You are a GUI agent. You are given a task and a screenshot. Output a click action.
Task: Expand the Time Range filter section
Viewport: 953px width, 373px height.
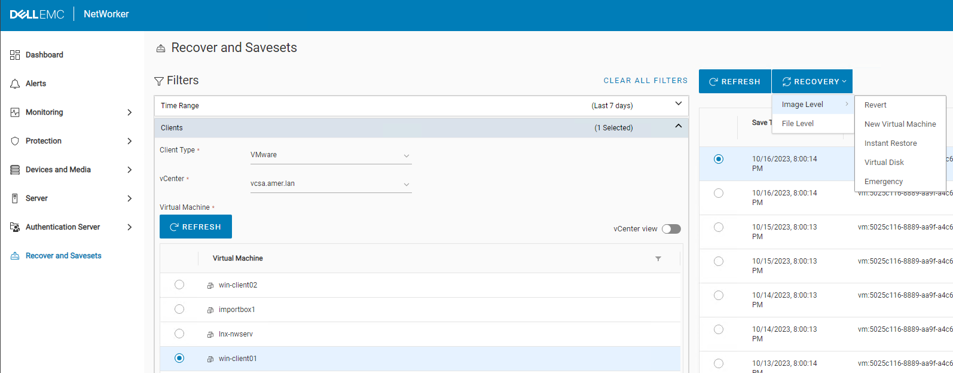pyautogui.click(x=678, y=105)
